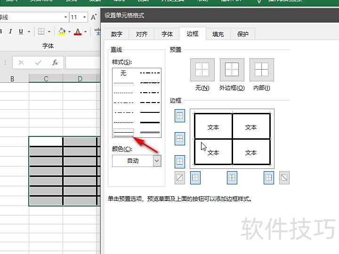Select the thickest solid line style

tap(150, 122)
